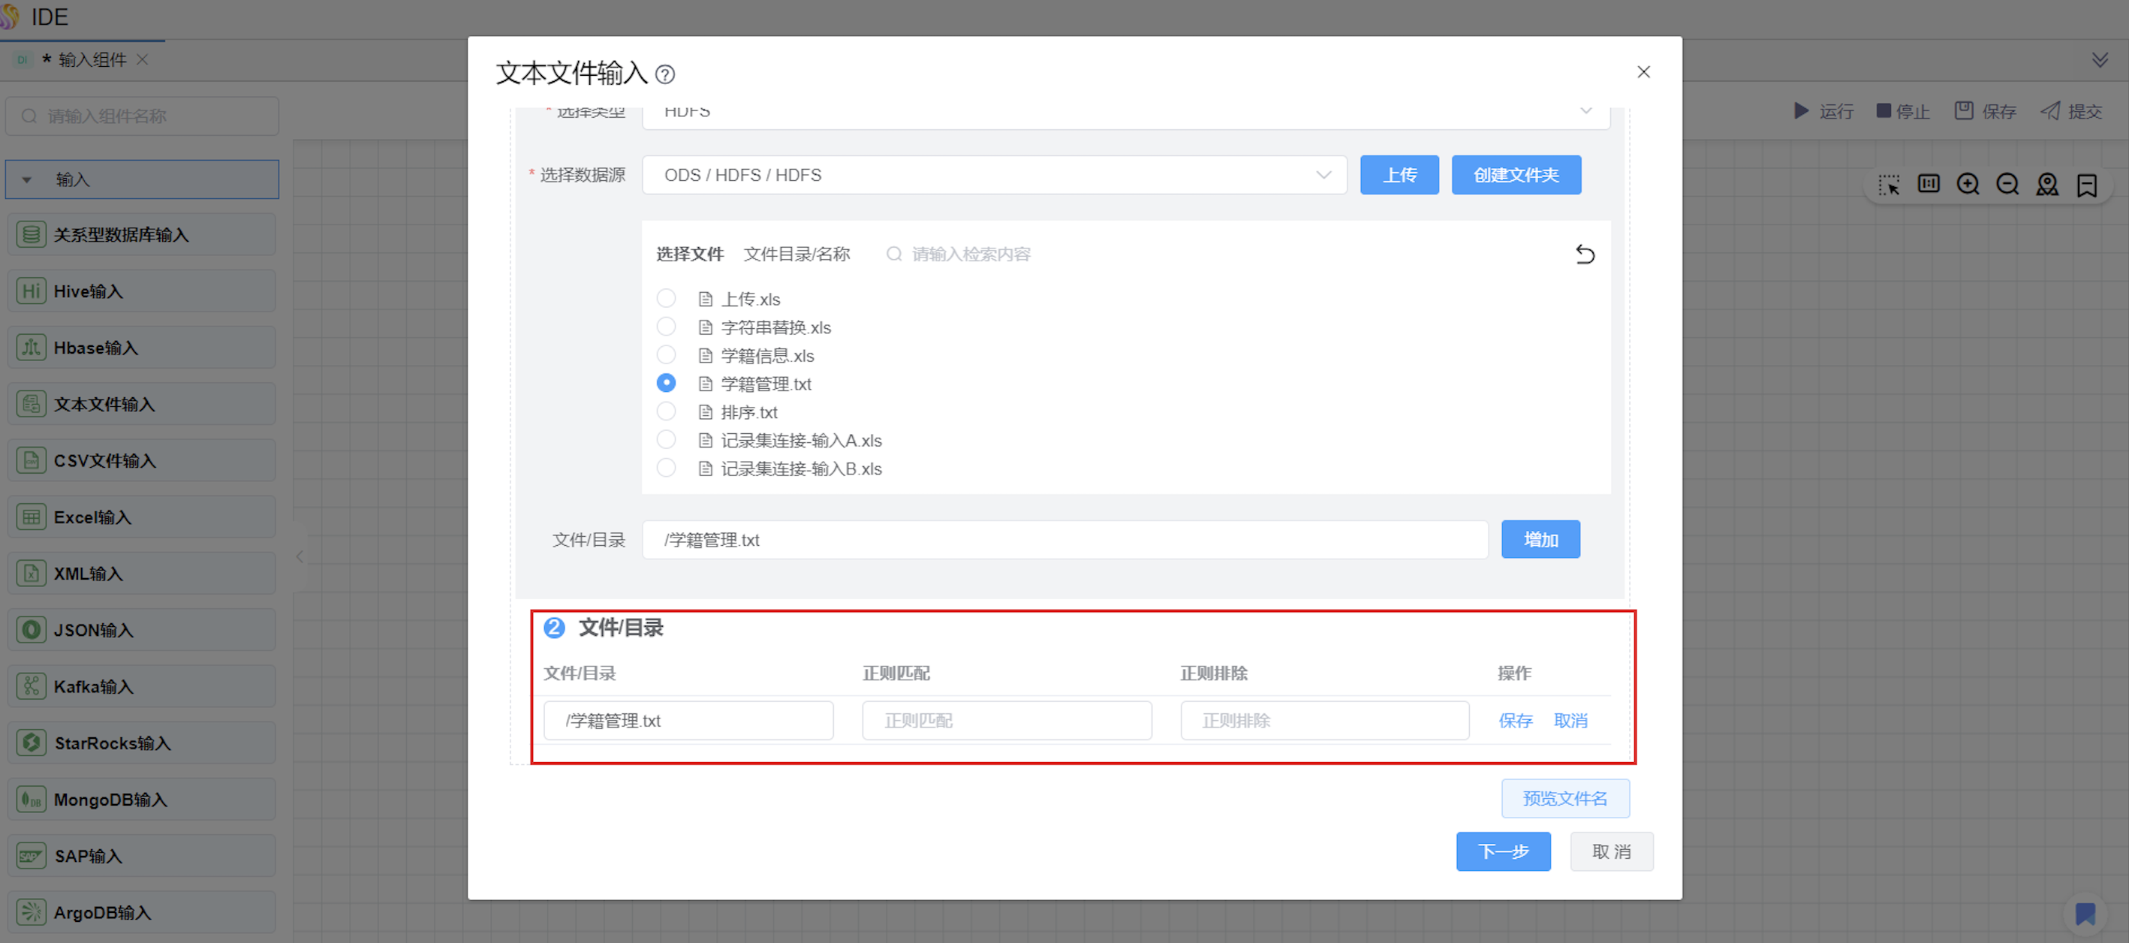
Task: Expand the top-right double chevron
Action: click(2100, 59)
